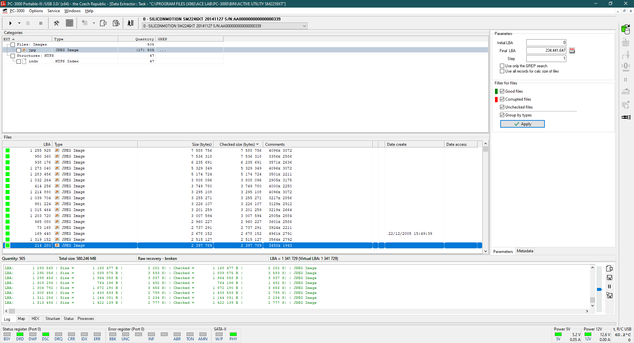Switch to the HEX tab
634x343 pixels.
[35, 319]
